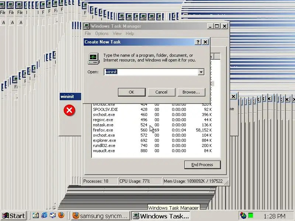This screenshot has width=295, height=221.
Task: Close the Create New Task dialog
Action: click(x=205, y=42)
